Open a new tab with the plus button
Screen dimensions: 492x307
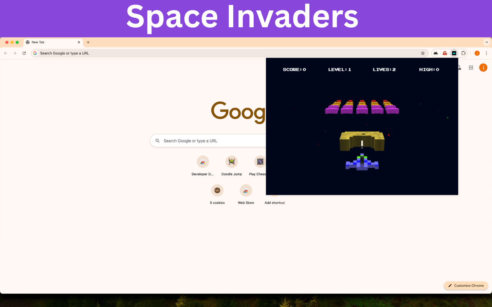click(x=88, y=42)
